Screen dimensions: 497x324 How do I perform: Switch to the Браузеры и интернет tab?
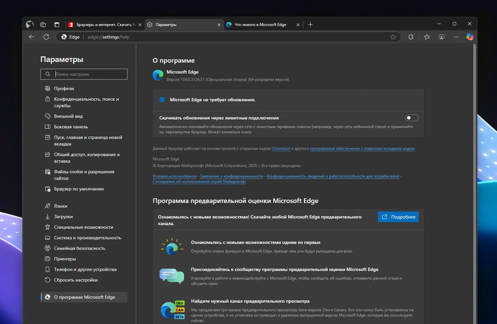105,24
